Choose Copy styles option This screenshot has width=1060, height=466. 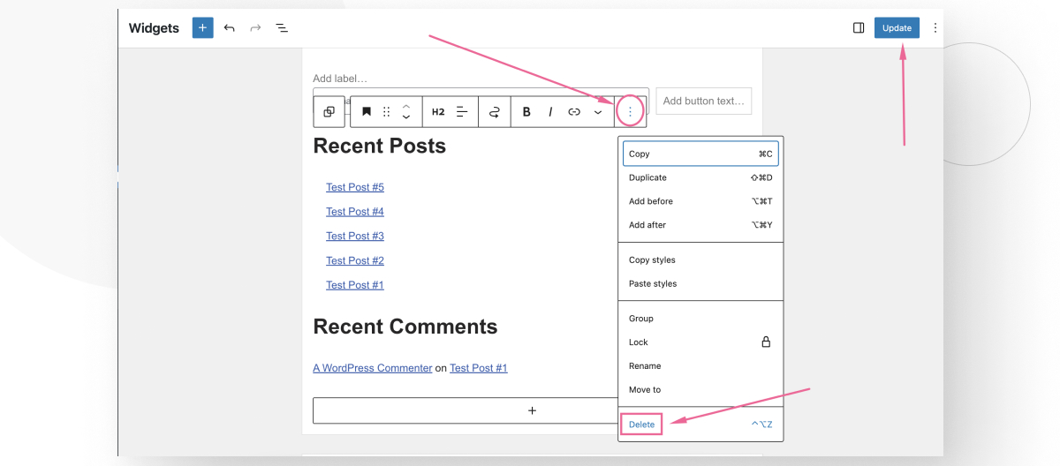(x=700, y=260)
